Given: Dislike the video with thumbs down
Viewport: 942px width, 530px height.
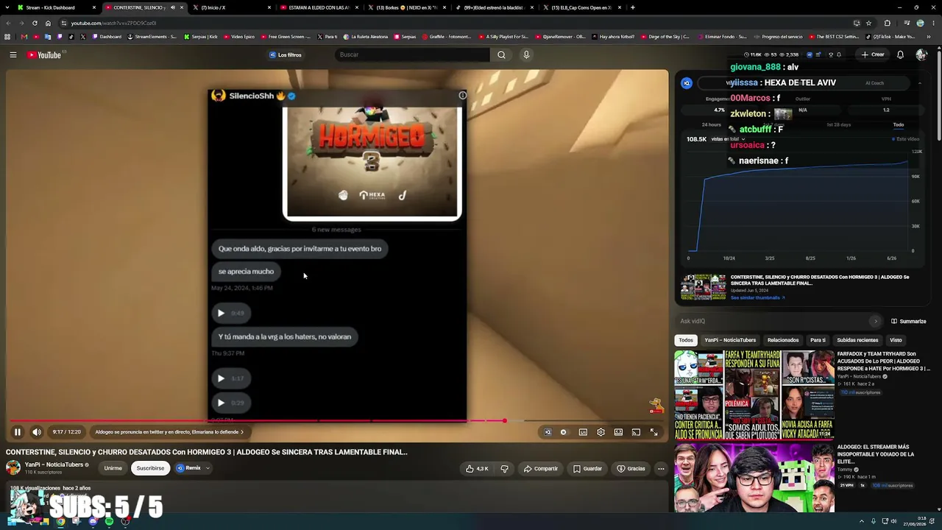Looking at the screenshot, I should [x=505, y=468].
